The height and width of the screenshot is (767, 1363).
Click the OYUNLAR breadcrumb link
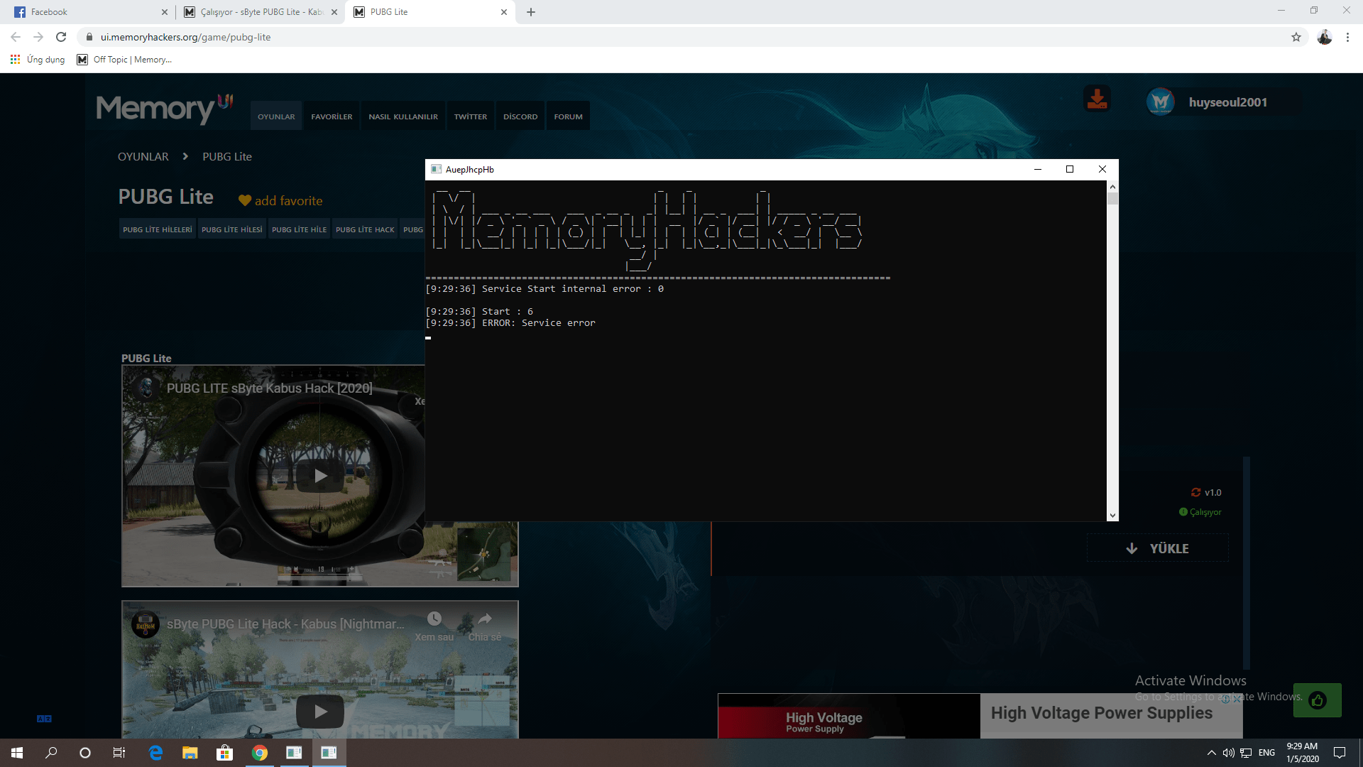click(x=143, y=156)
